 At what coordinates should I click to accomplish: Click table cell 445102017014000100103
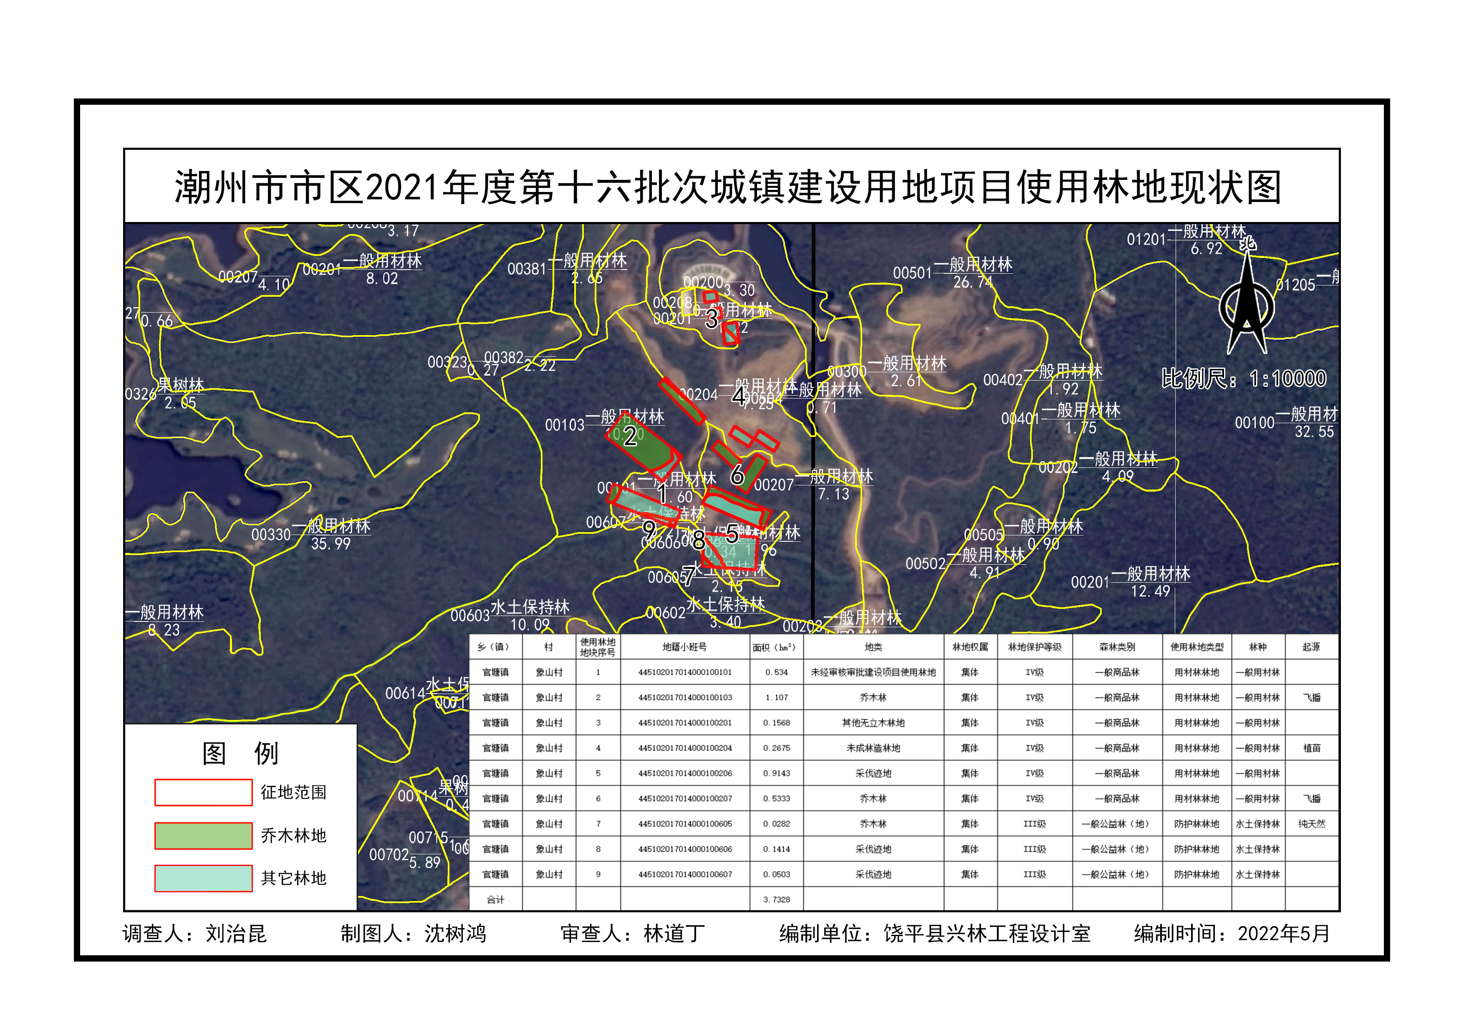tap(685, 698)
